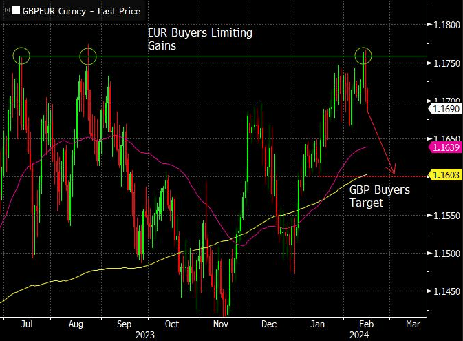Click the green circle marker at the July peak
Image resolution: width=463 pixels, height=341 pixels.
coord(21,55)
